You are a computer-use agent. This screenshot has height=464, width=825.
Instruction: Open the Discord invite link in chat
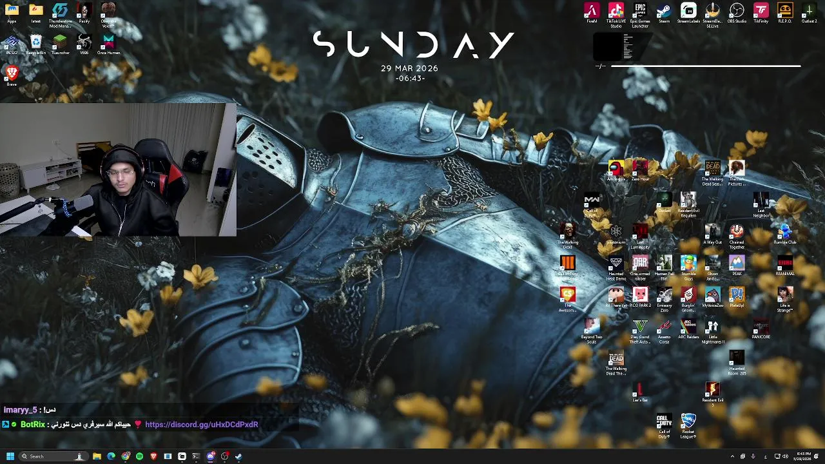[x=202, y=425]
